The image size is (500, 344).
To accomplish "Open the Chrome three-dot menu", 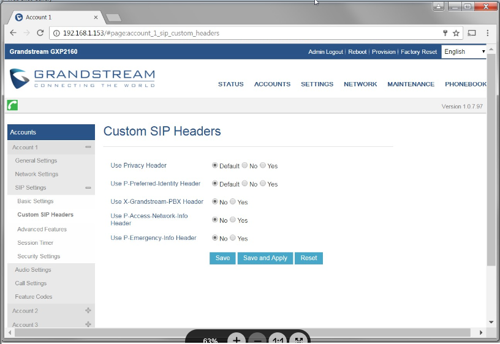I will 487,33.
